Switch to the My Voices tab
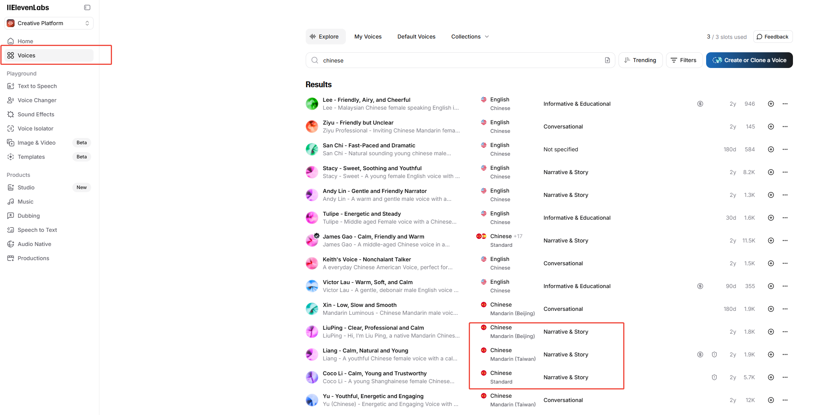835x415 pixels. coord(368,37)
